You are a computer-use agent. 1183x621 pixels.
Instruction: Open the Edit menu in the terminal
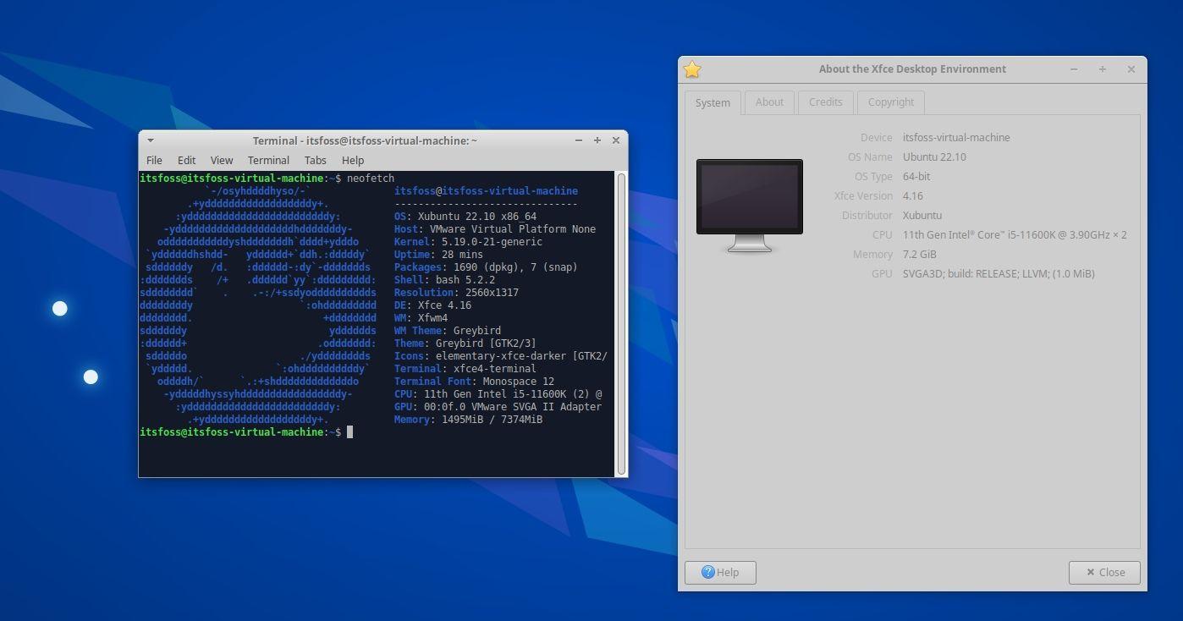coord(186,160)
